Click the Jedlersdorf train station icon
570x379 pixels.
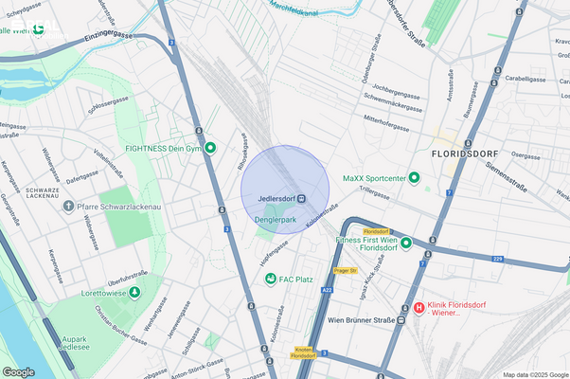301,199
